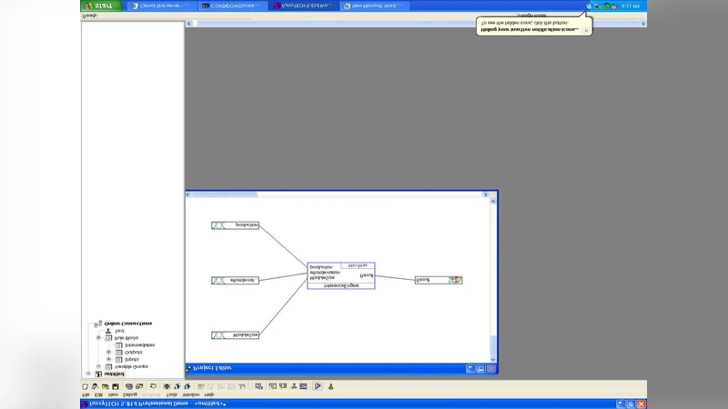
Task: Click the New project toolbar icon
Action: pos(86,386)
